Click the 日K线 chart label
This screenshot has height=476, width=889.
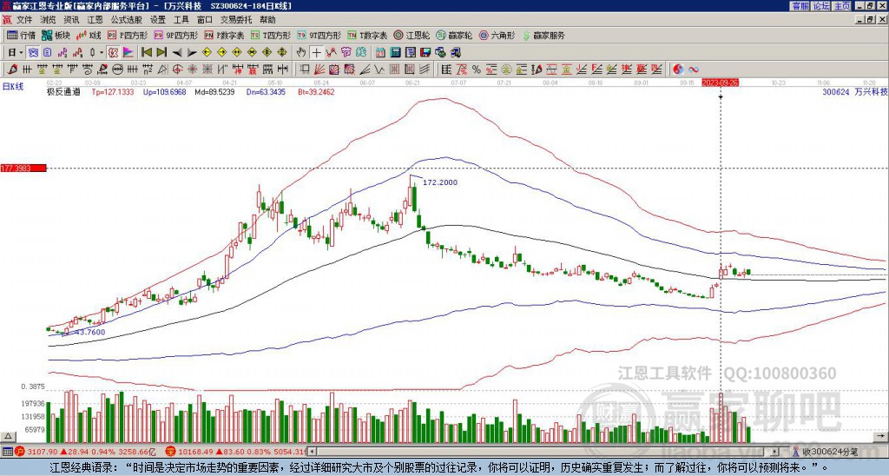pos(12,86)
